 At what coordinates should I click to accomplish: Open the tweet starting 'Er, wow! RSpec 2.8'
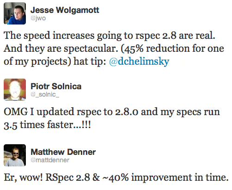click(116, 178)
